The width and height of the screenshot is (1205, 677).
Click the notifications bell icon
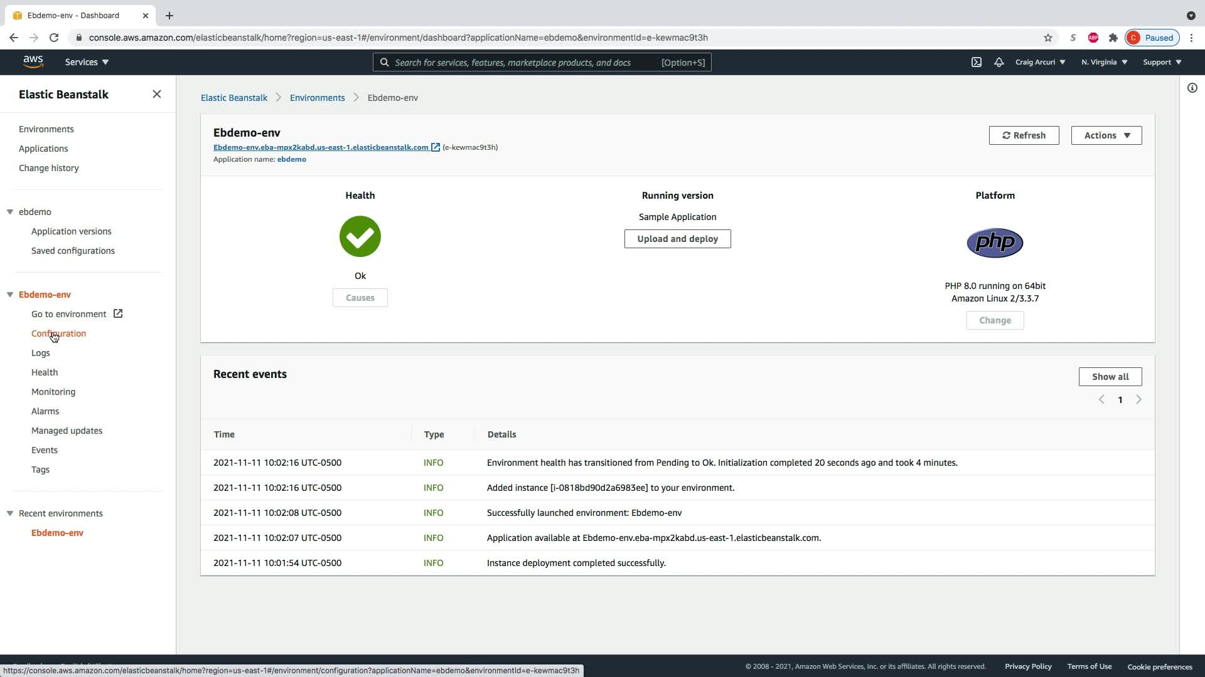click(x=999, y=62)
